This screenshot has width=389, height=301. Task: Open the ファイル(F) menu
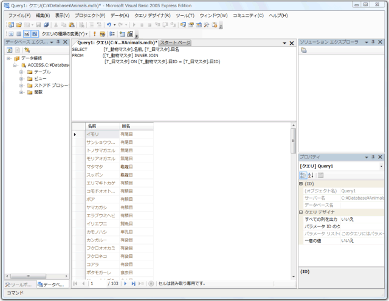click(19, 16)
